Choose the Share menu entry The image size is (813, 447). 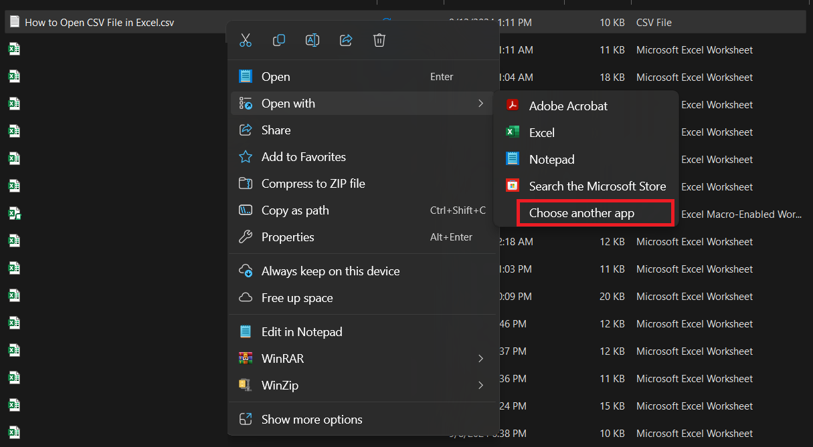click(x=363, y=130)
